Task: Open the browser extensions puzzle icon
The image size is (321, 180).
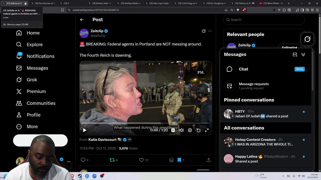Action: (x=284, y=10)
